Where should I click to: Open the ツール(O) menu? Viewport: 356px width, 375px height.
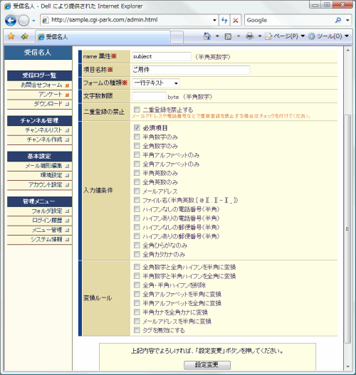click(328, 36)
